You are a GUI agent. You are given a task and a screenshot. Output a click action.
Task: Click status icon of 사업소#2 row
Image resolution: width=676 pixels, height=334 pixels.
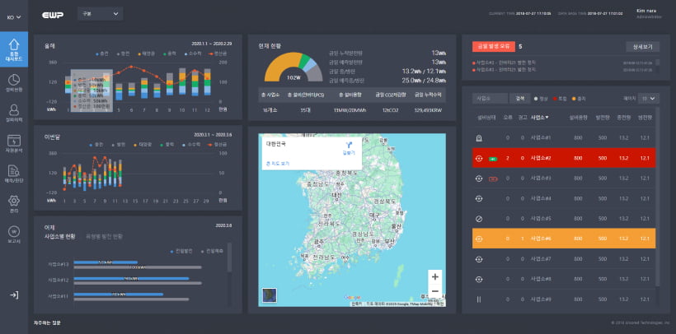(x=478, y=158)
